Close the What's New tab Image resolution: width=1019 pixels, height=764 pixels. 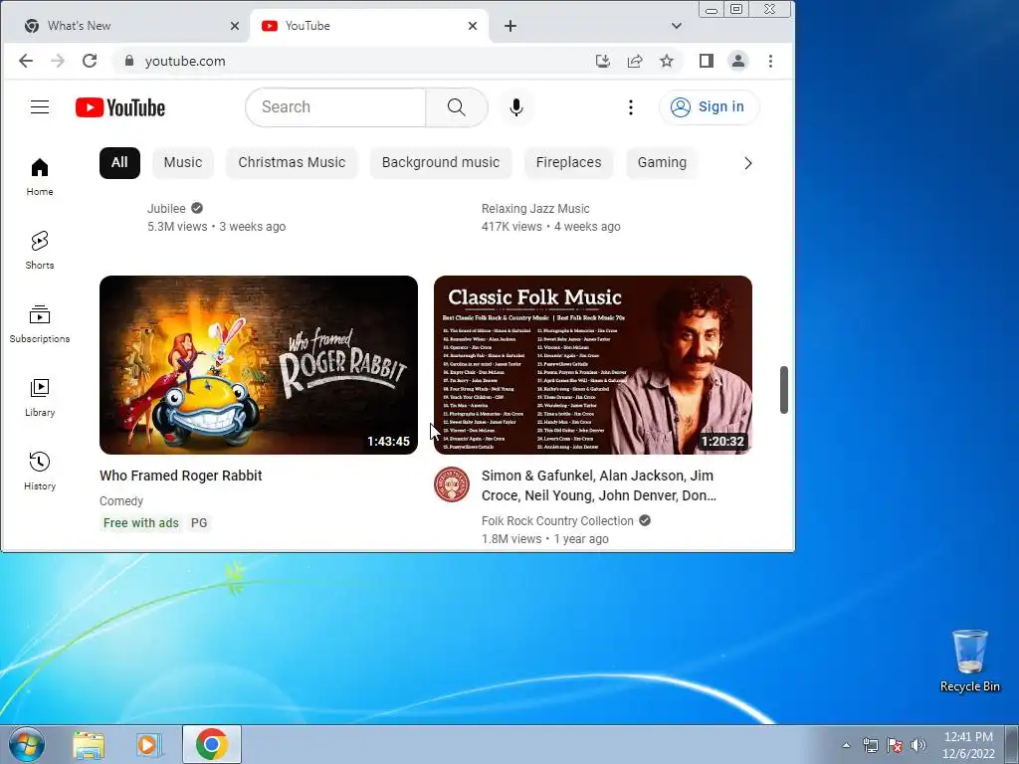pos(235,26)
